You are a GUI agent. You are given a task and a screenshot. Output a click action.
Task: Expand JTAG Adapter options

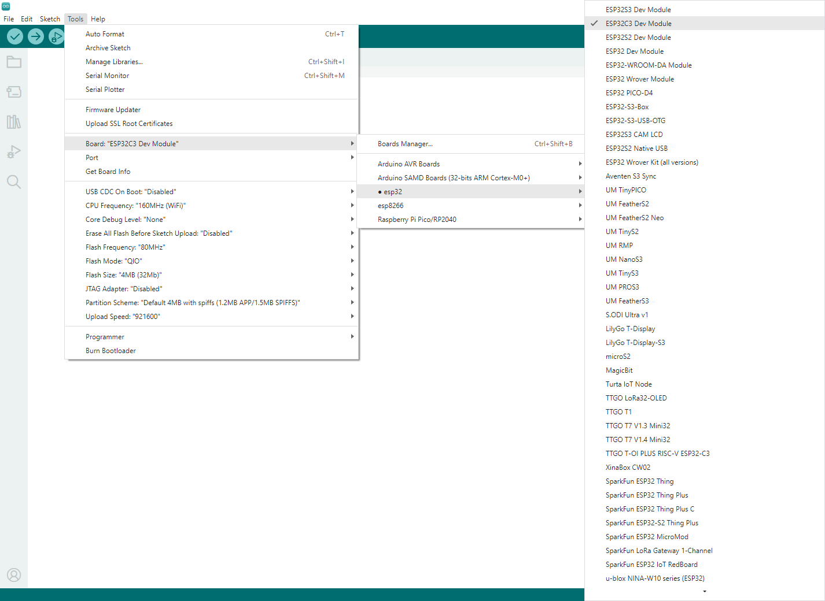coord(212,289)
